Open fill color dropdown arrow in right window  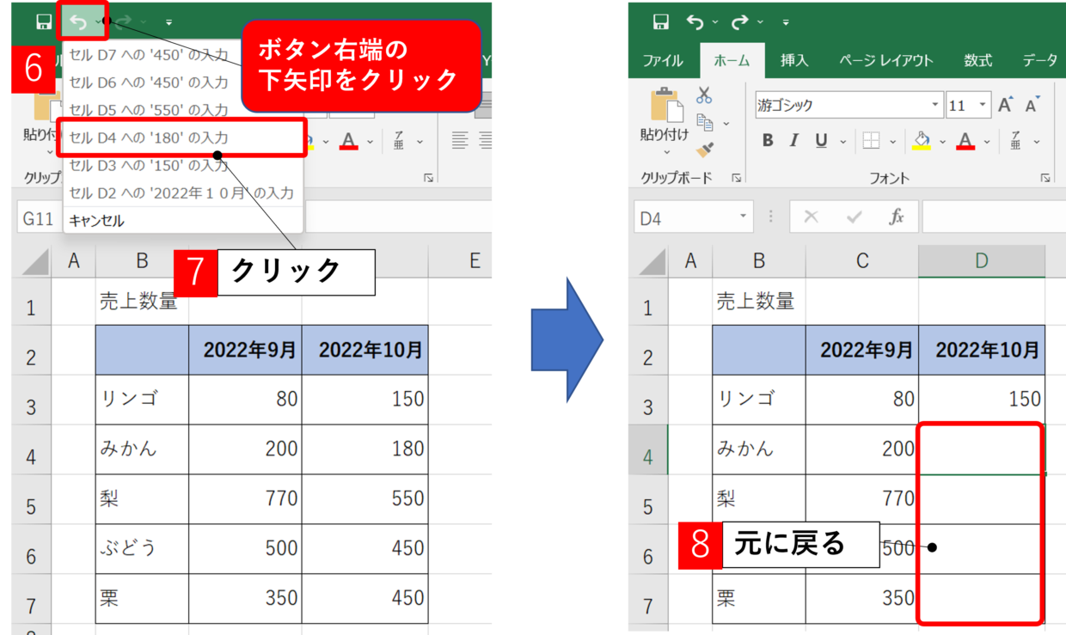point(943,142)
